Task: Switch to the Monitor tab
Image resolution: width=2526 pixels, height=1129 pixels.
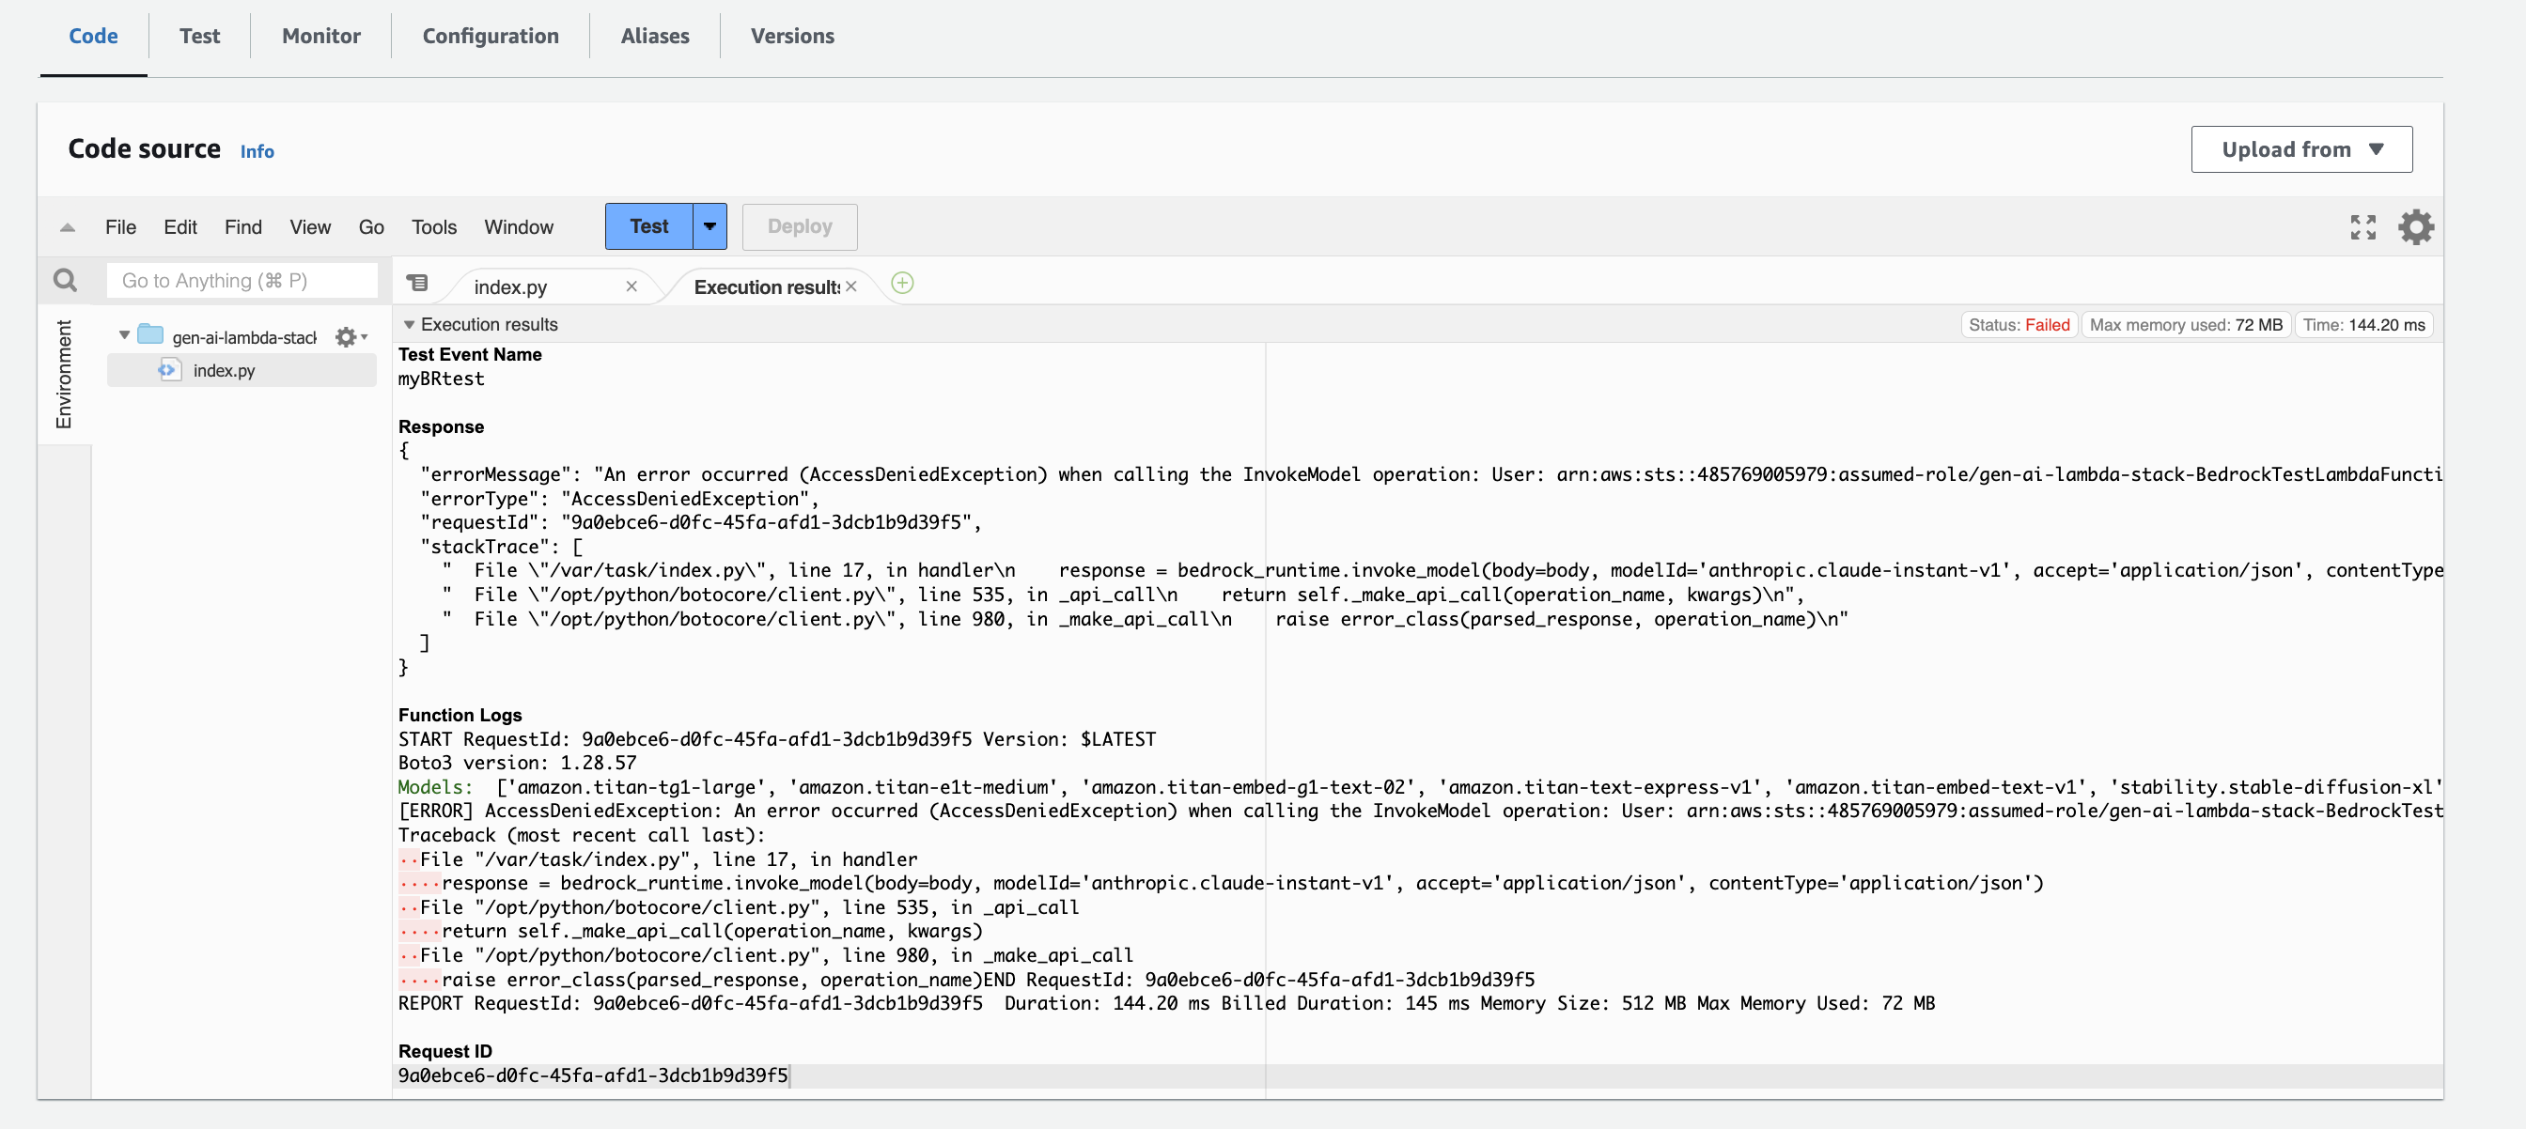Action: 320,37
